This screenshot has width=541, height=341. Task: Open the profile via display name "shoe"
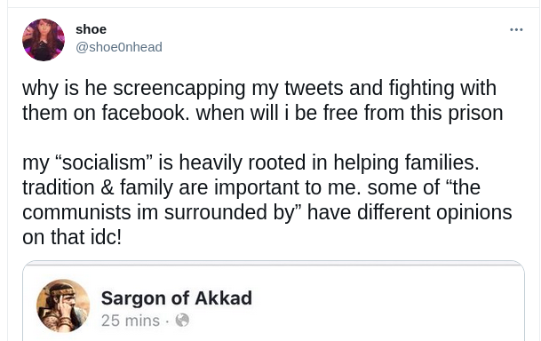click(91, 29)
